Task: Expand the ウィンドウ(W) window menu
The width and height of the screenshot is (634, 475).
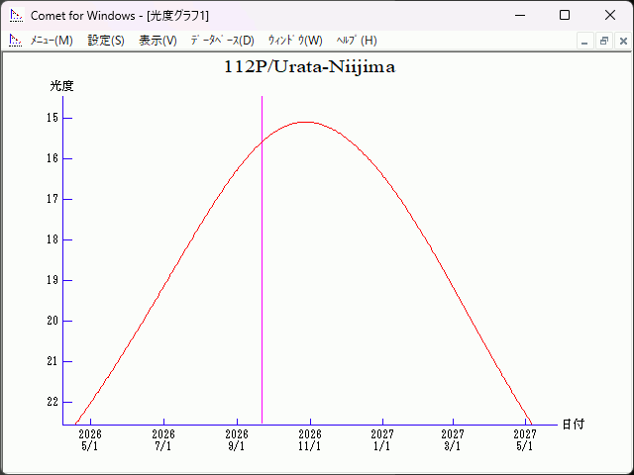Action: point(295,41)
